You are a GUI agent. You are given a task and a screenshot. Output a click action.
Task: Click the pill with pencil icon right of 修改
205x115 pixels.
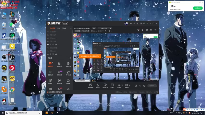point(105,28)
